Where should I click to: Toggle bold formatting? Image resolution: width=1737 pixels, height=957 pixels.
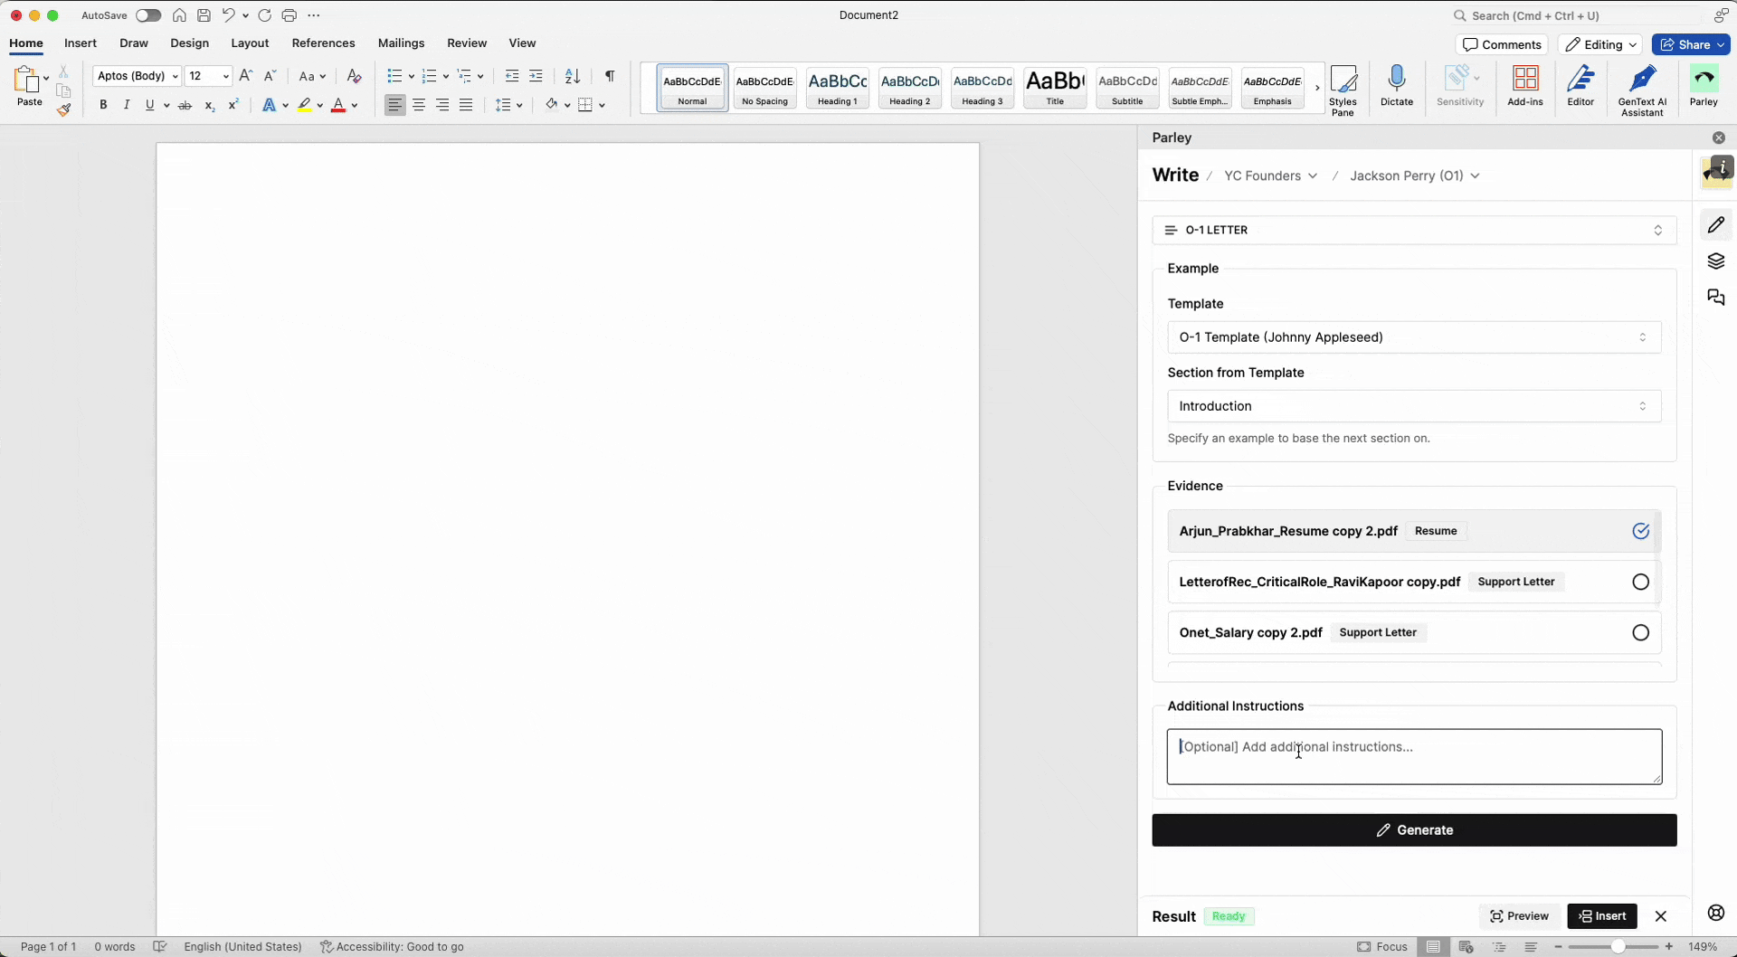tap(103, 106)
